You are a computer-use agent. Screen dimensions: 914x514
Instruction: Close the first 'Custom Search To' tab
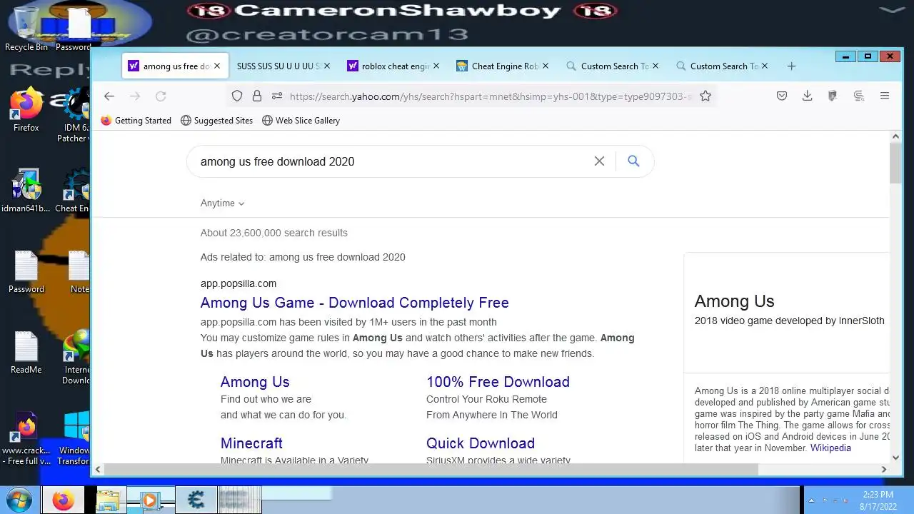click(655, 66)
